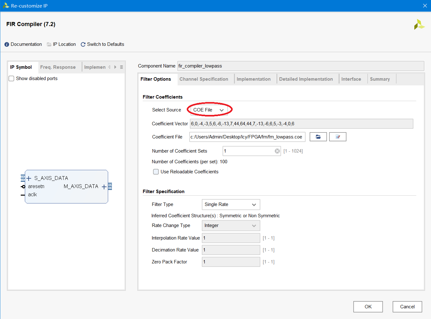Click Switch to Defaults
431x319 pixels.
click(x=105, y=44)
